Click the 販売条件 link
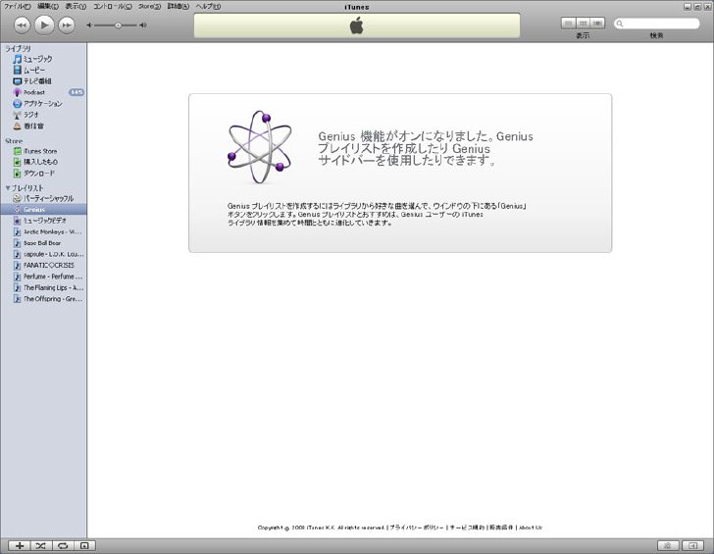Viewport: 714px width, 554px height. pos(501,528)
